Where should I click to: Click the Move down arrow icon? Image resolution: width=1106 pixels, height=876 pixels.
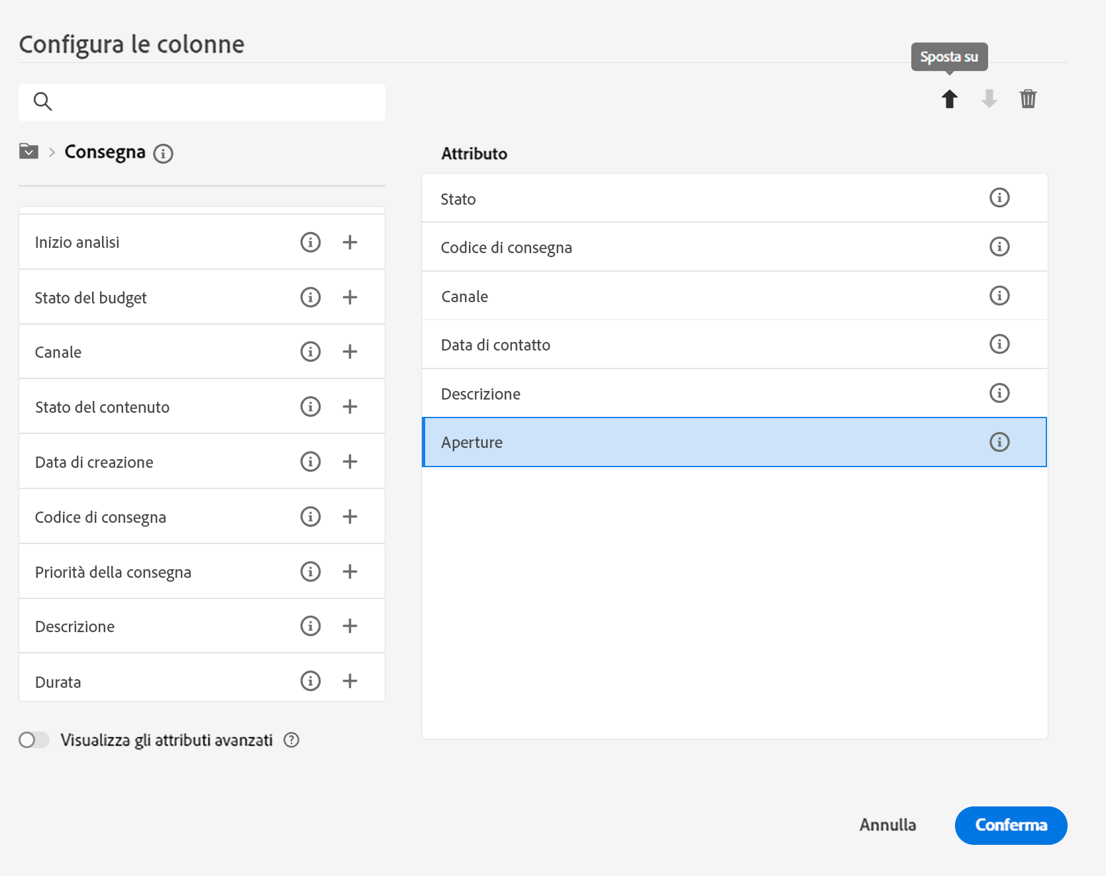989,99
